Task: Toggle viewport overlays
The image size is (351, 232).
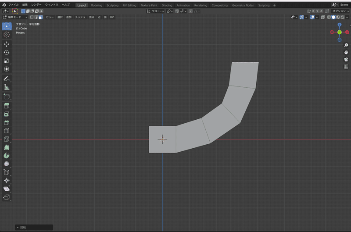Action: [312, 17]
